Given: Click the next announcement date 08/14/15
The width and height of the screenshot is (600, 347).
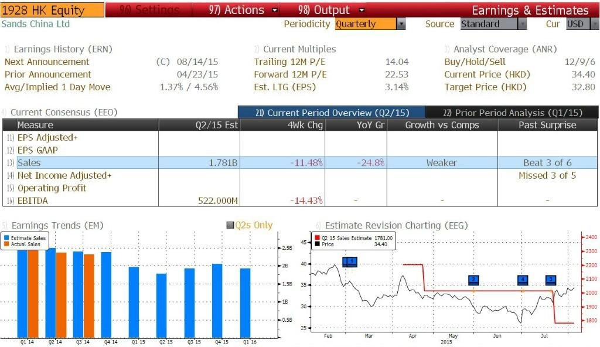Looking at the screenshot, I should (197, 62).
